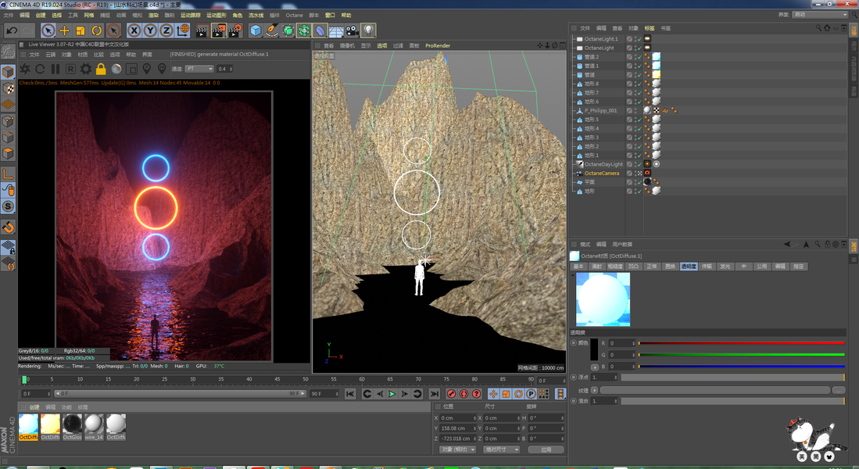Screen dimensions: 859x469
Task: Click the Undo arrow icon
Action: click(12, 30)
